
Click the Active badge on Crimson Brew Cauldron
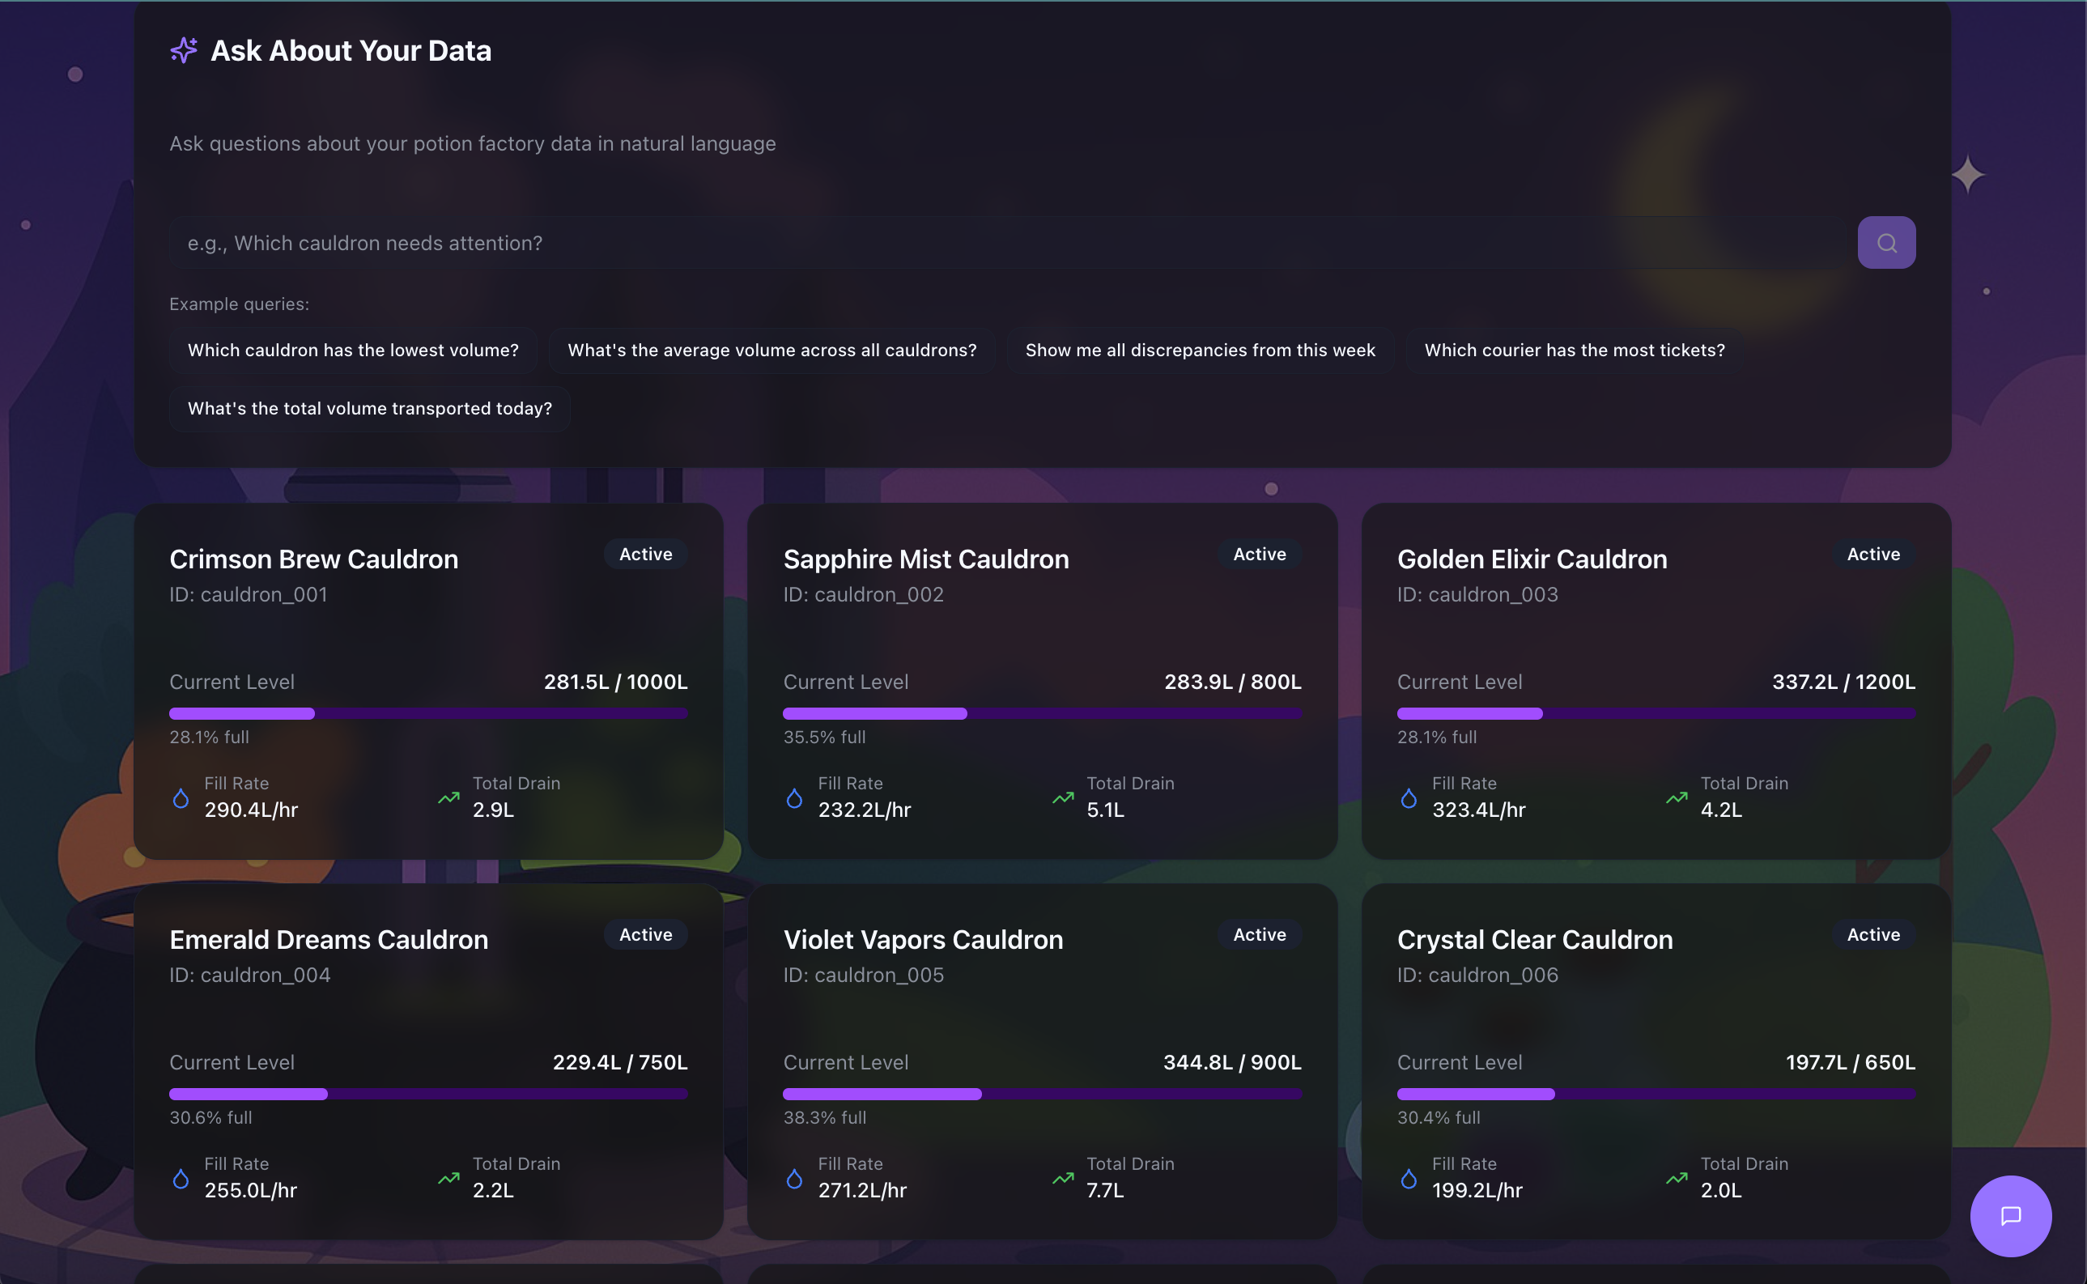pyautogui.click(x=645, y=554)
